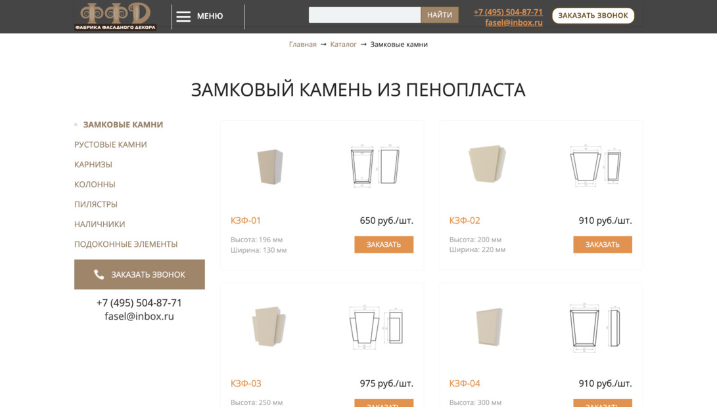Order the КЗФ-02 with ЗАКАЗАТЬ
The image size is (717, 407).
tap(603, 244)
